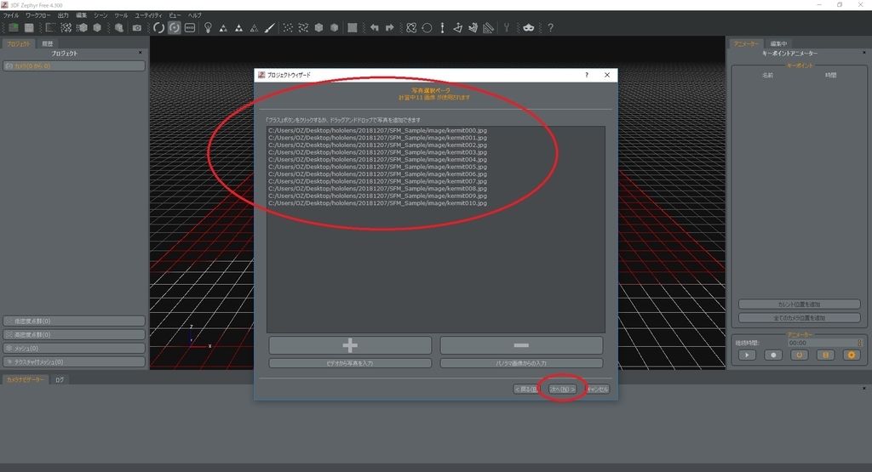Open the シーン menu
The image size is (872, 472).
pyautogui.click(x=100, y=15)
